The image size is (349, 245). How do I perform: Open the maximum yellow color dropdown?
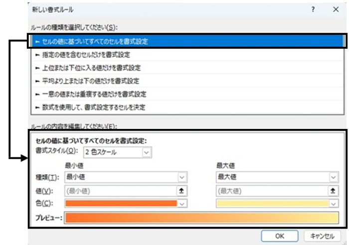click(x=333, y=203)
